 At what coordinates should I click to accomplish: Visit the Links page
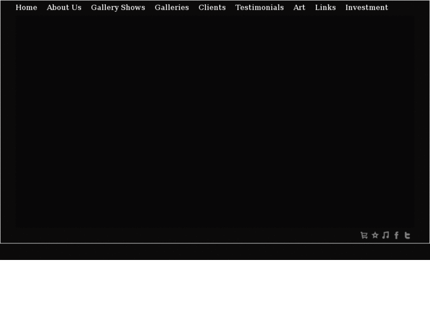pyautogui.click(x=325, y=8)
